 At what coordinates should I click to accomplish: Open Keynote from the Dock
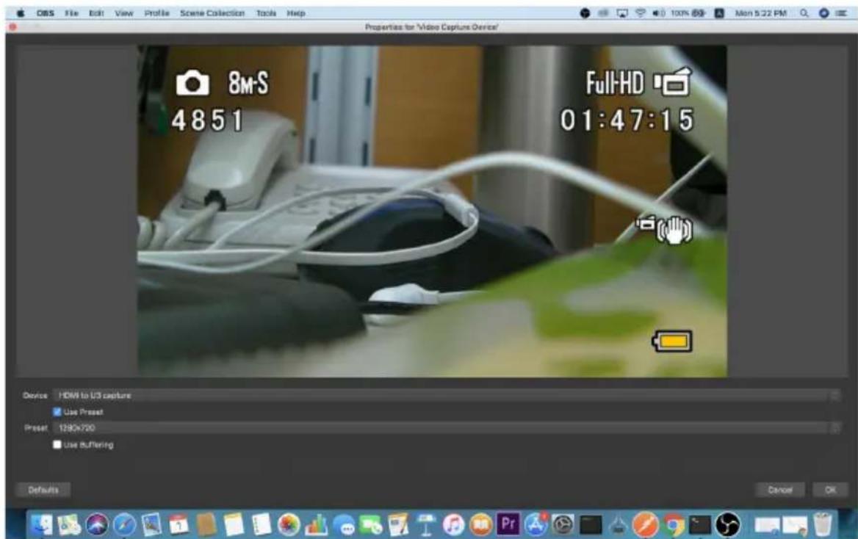point(426,525)
